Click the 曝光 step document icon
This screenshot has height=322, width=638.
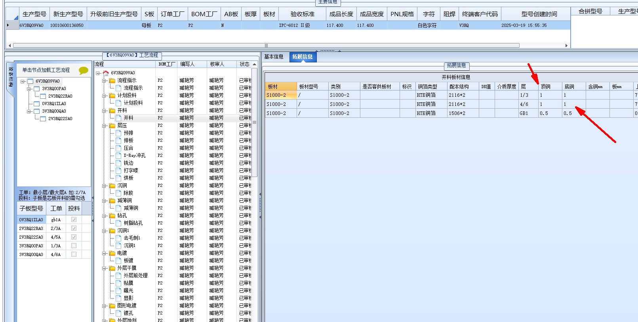click(x=118, y=291)
